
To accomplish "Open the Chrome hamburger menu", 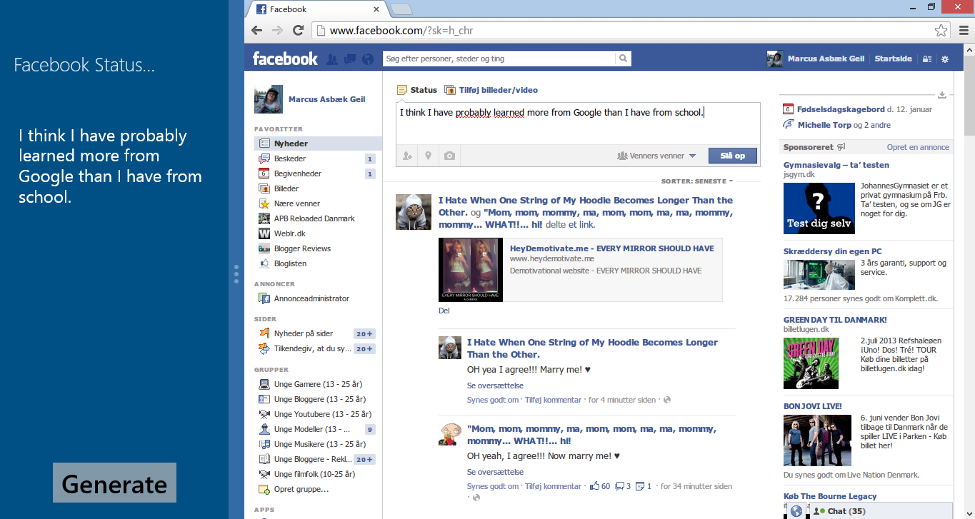I will 962,31.
